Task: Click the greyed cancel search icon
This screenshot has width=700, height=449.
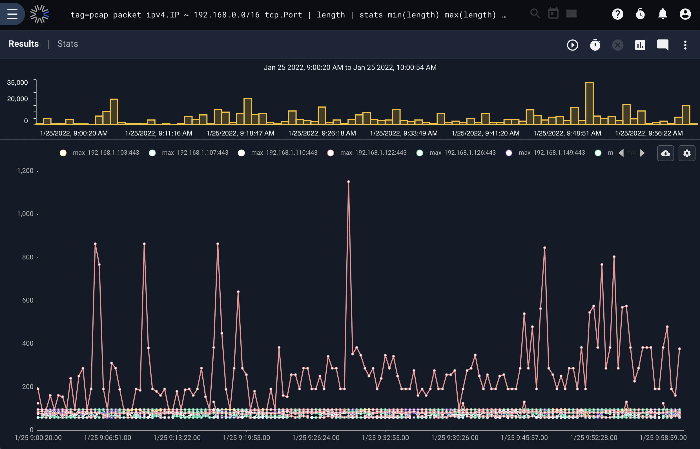Action: click(617, 45)
